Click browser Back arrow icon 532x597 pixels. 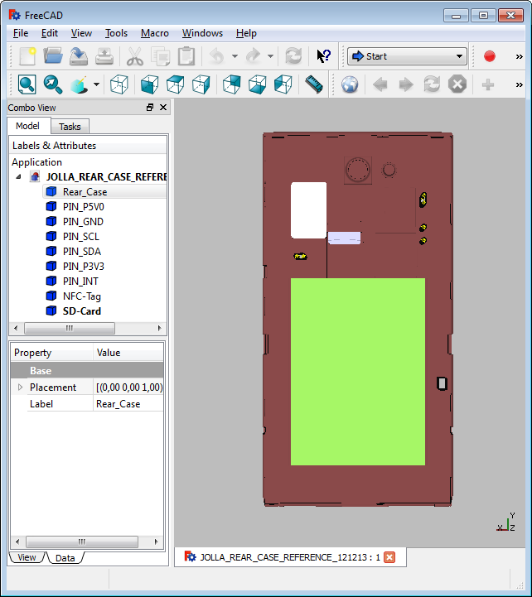[x=380, y=84]
